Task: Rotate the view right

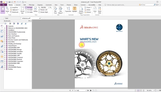Action: [x=43, y=12]
